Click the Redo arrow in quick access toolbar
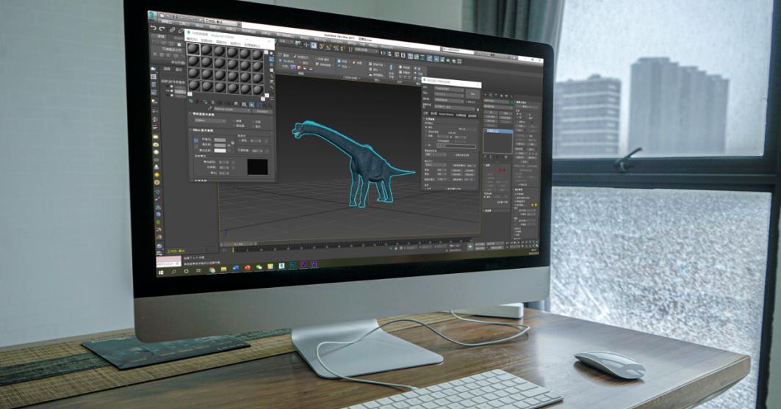 click(162, 29)
